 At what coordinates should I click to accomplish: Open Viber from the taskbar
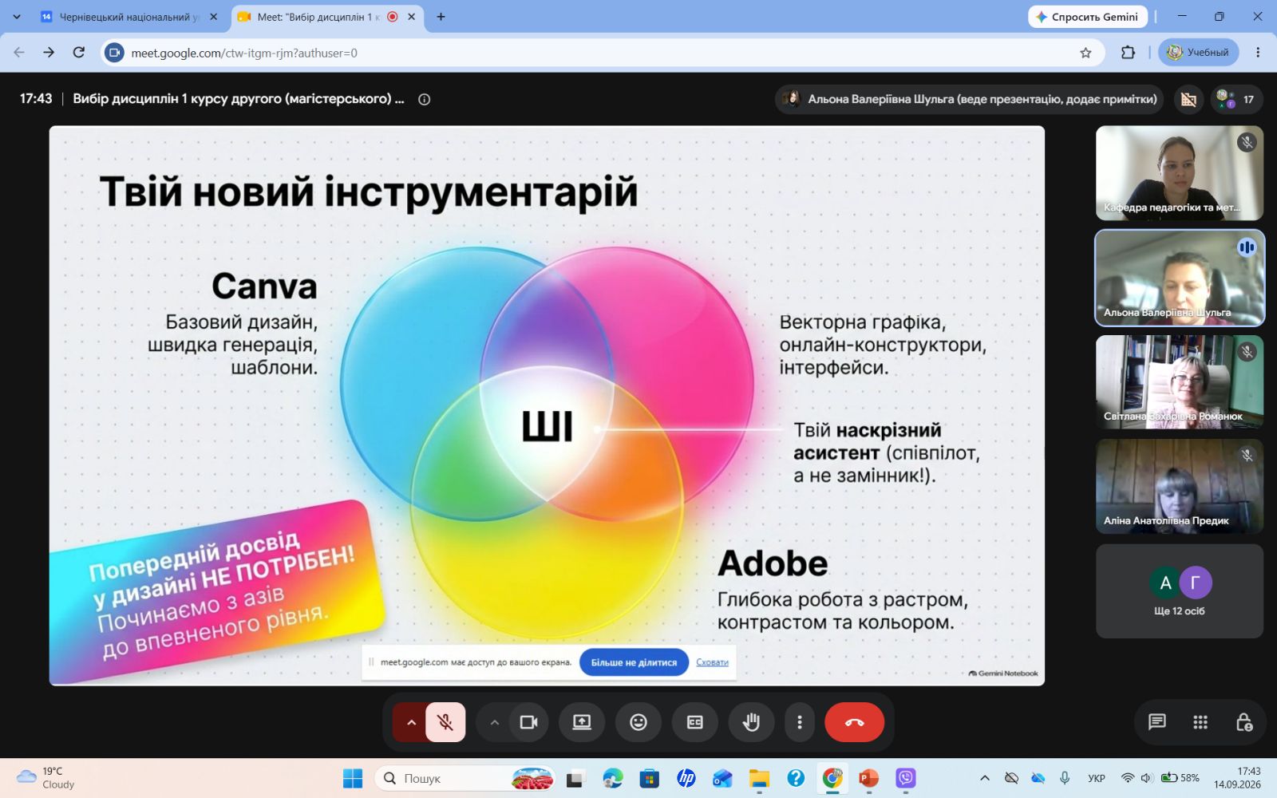tap(906, 778)
